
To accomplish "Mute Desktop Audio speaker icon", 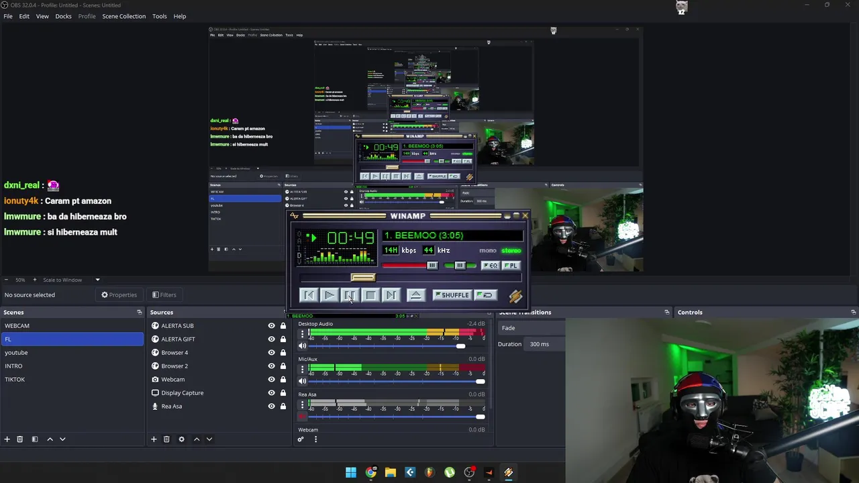I will coord(302,345).
